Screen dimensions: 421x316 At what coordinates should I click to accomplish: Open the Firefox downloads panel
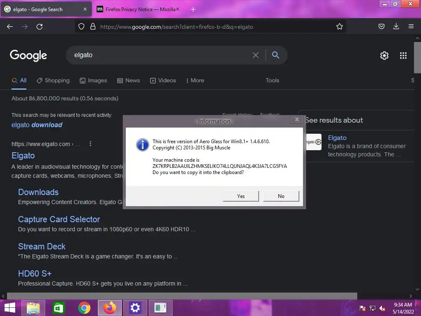396,26
